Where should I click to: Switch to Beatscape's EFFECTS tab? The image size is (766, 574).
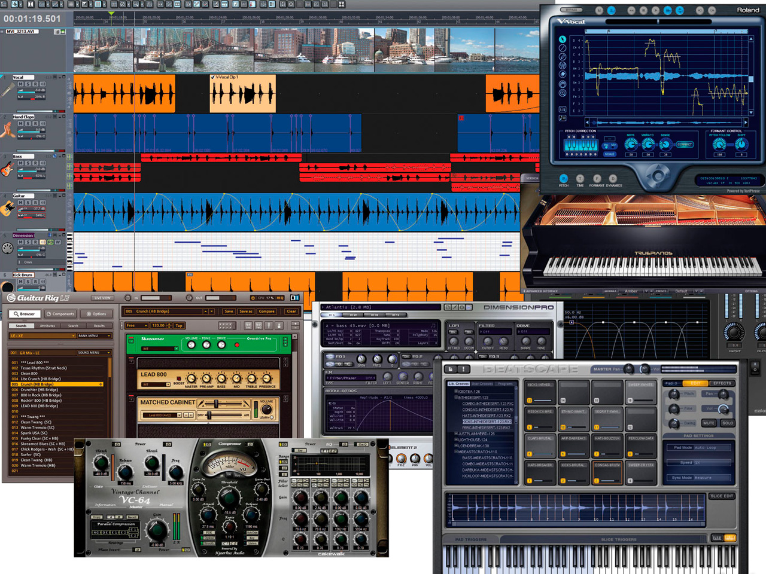[x=722, y=383]
